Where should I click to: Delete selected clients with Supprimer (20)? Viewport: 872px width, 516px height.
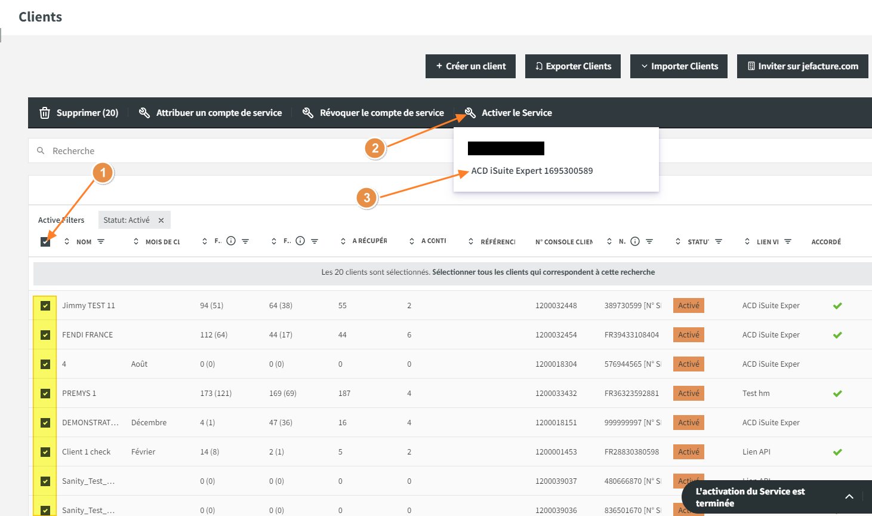[79, 113]
